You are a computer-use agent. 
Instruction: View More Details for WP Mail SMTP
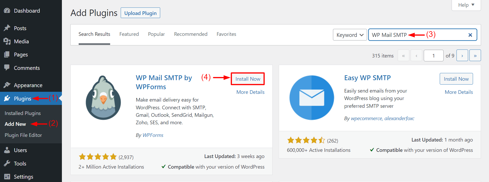(250, 92)
